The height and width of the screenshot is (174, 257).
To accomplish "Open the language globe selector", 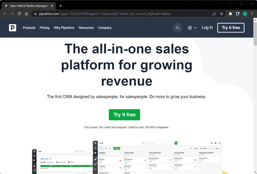I will (192, 28).
